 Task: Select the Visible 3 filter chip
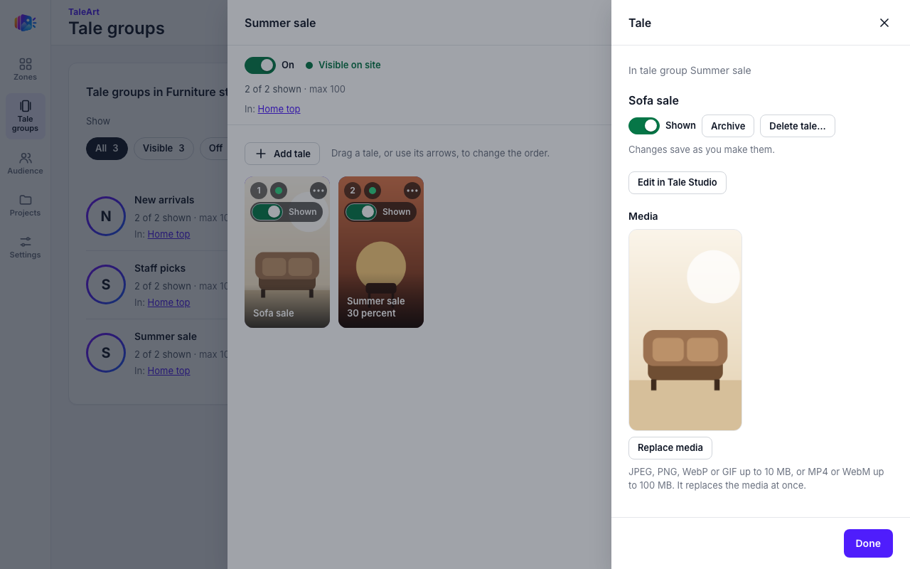tap(164, 149)
